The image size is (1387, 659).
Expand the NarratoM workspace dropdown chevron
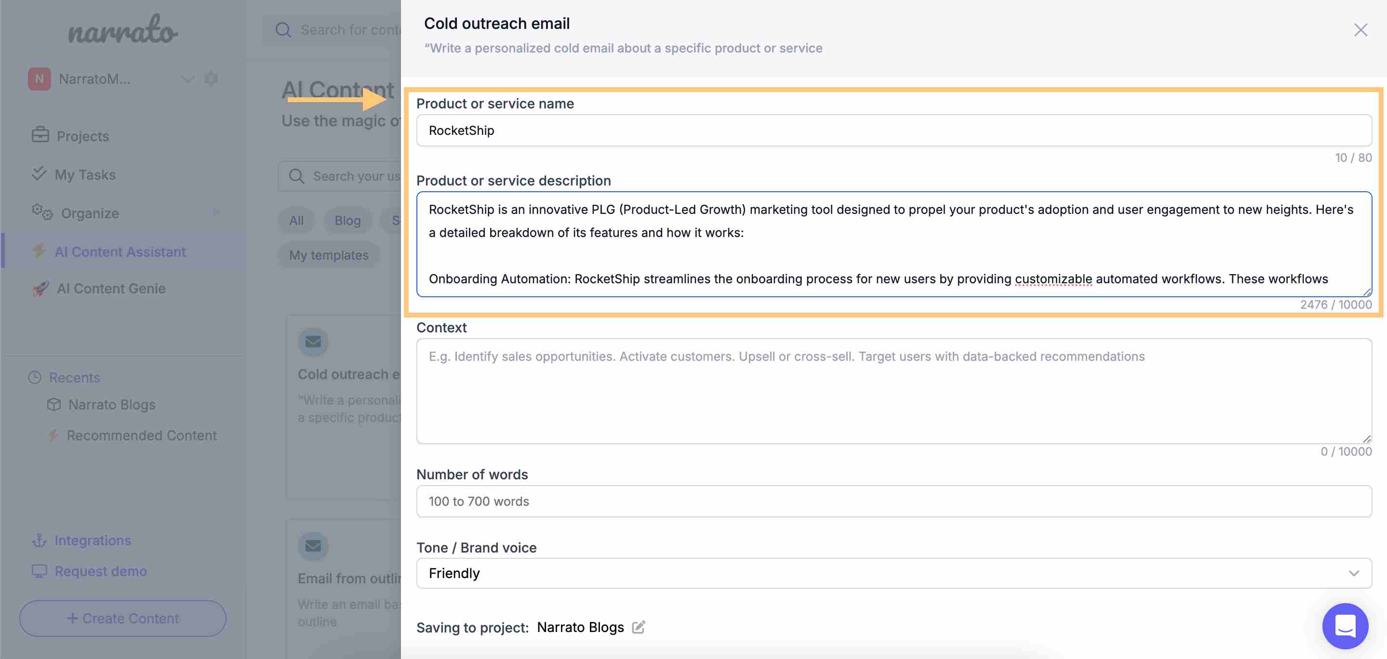187,79
